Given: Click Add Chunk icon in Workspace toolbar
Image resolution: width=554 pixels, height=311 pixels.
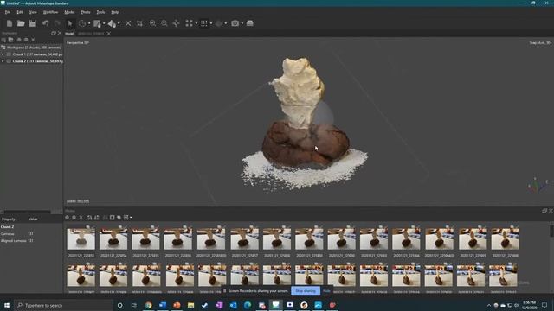Looking at the screenshot, I should pyautogui.click(x=3, y=40).
